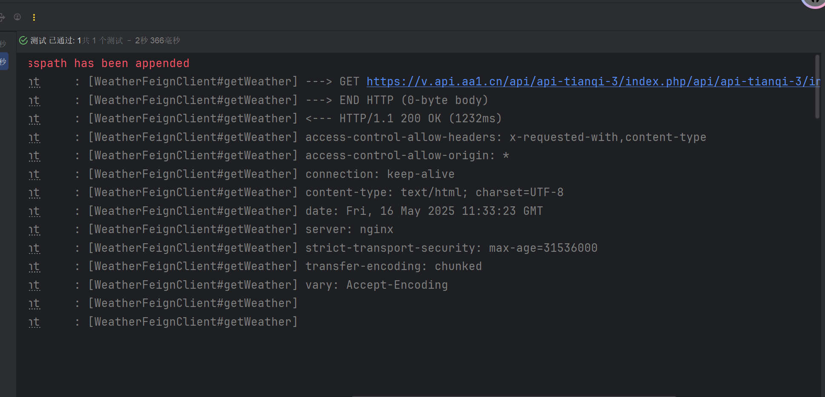825x397 pixels.
Task: Click the 'vary: Accept-Encoding' log line
Action: coord(376,285)
